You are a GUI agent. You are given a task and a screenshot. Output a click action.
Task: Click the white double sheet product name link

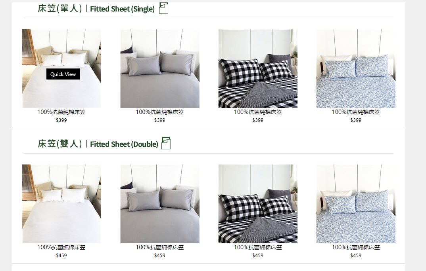[61, 247]
